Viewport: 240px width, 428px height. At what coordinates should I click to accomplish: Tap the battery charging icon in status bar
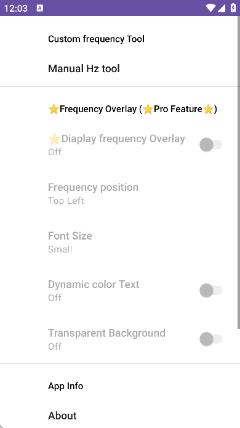[233, 8]
